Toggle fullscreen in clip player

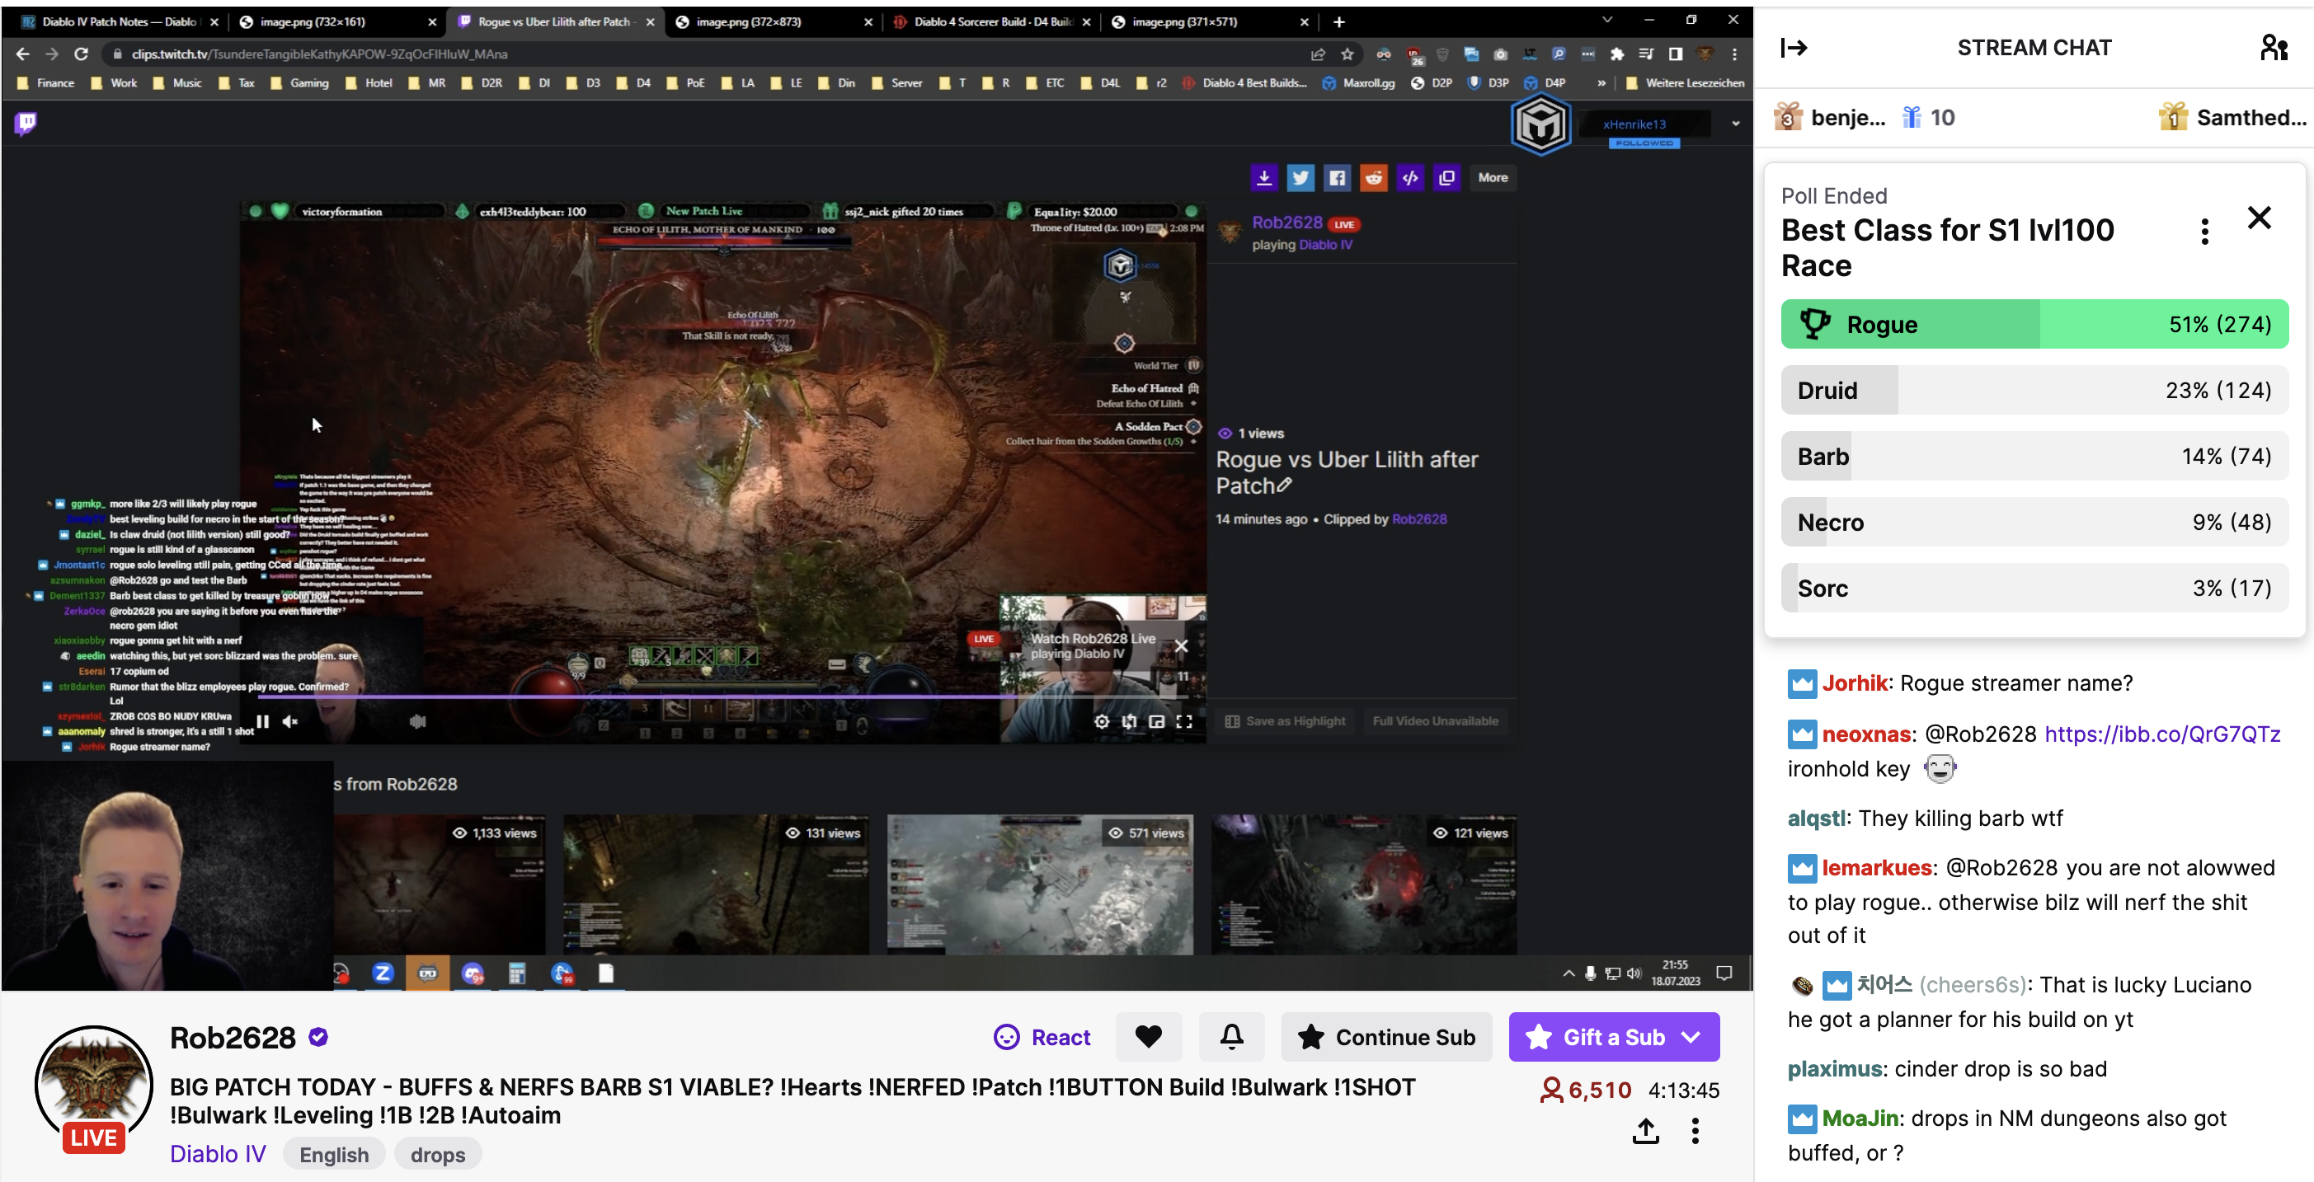[x=1184, y=720]
